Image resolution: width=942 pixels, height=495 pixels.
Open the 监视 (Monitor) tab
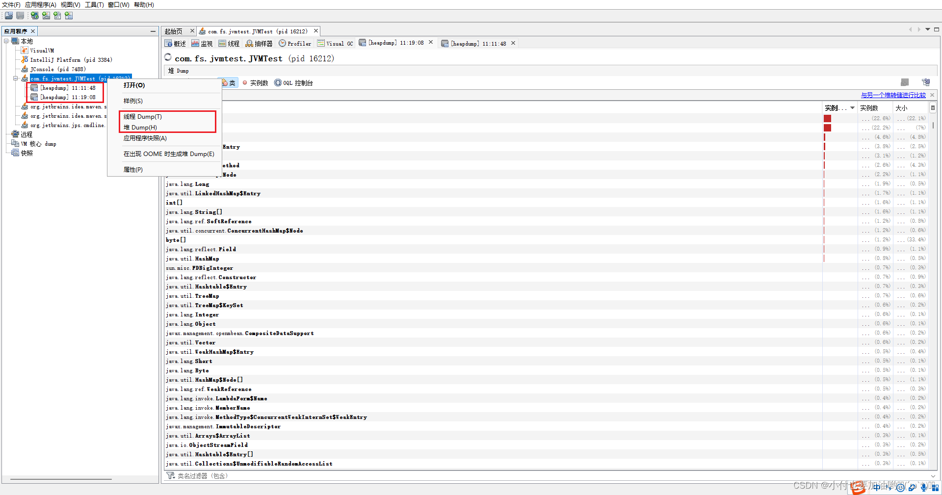click(x=202, y=44)
